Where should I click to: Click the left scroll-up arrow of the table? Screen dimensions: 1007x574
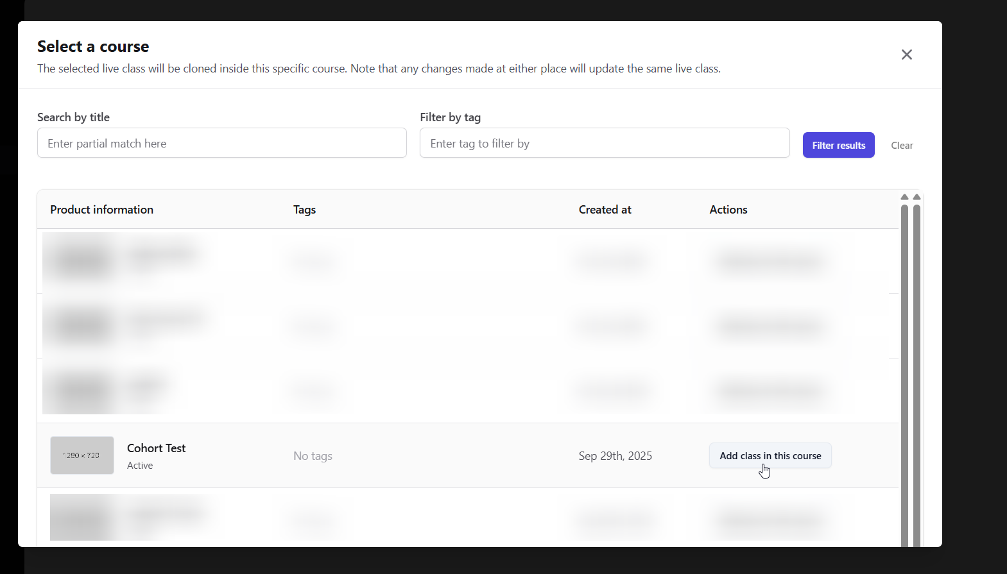[904, 197]
